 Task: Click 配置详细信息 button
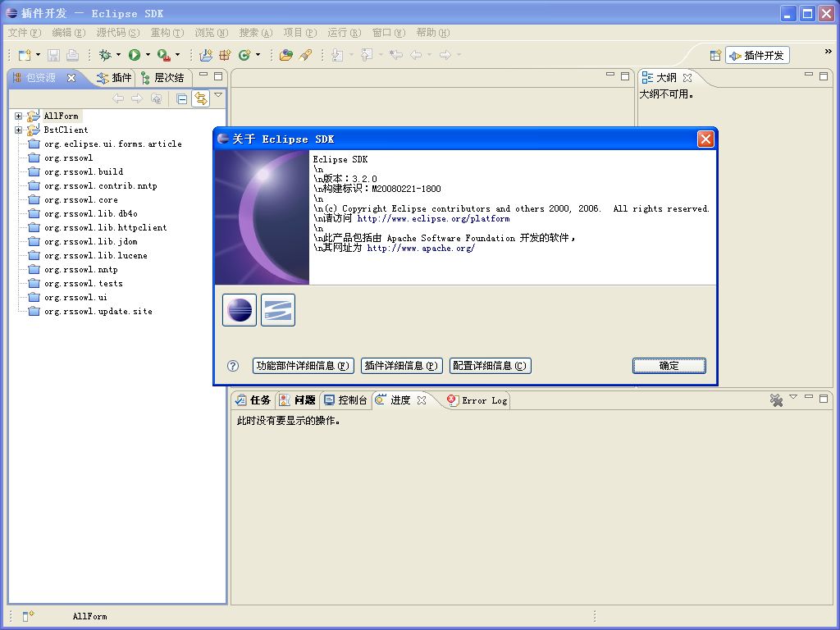point(491,365)
